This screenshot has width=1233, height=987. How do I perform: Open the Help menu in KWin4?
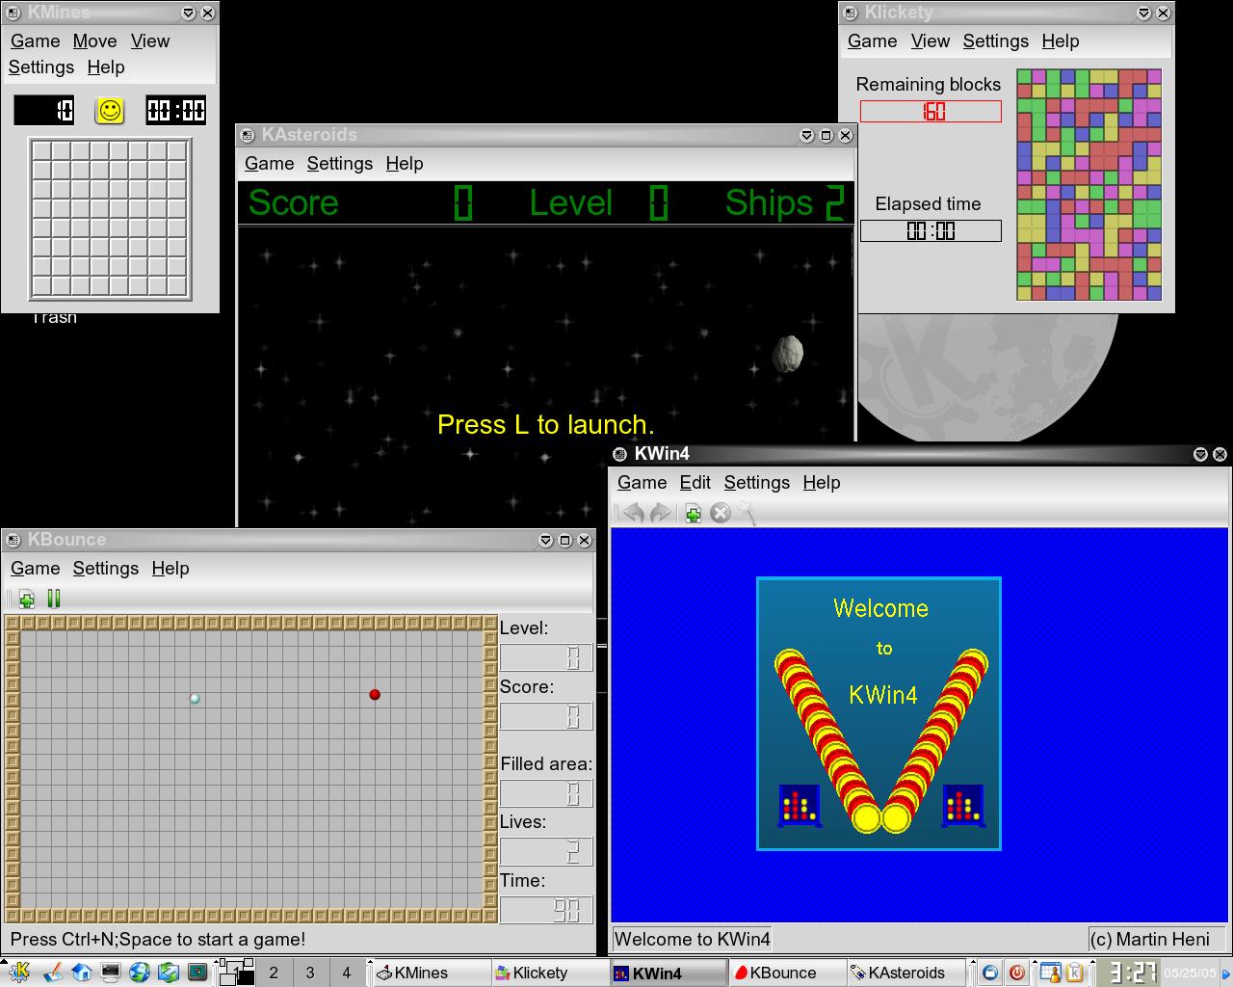(822, 483)
